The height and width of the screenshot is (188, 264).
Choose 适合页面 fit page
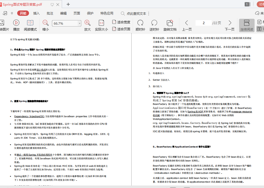click(x=121, y=29)
